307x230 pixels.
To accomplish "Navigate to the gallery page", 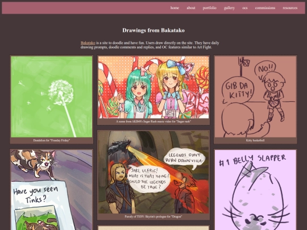I will pyautogui.click(x=229, y=8).
